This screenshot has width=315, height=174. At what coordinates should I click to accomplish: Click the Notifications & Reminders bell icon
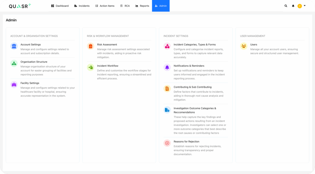167,67
